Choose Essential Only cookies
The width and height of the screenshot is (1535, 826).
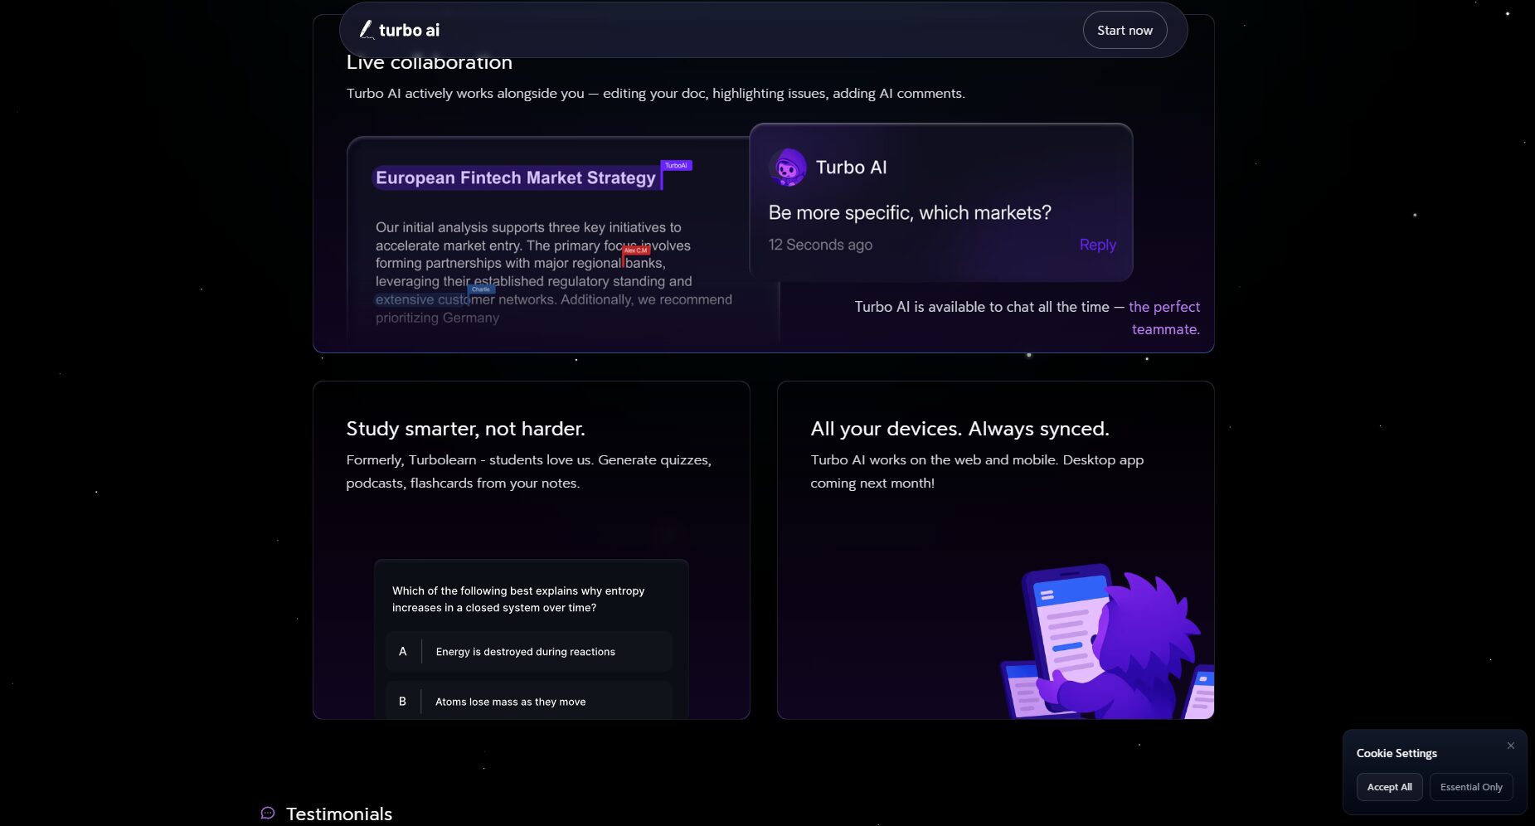1470,787
